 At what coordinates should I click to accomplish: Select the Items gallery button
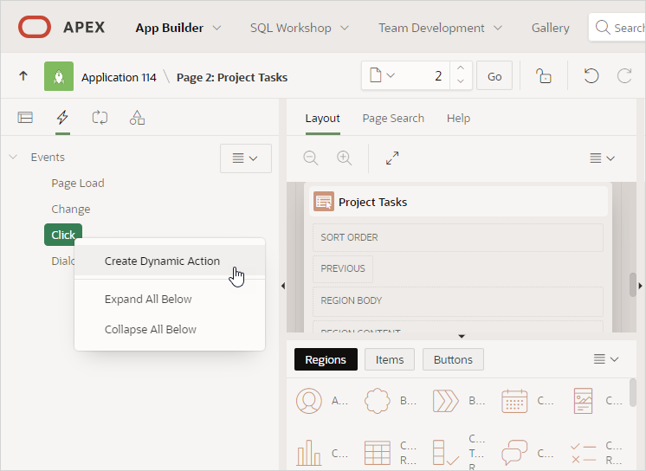pos(390,359)
